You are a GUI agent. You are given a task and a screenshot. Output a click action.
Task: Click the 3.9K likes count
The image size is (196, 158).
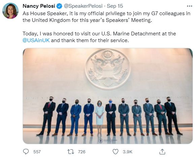[127, 152]
